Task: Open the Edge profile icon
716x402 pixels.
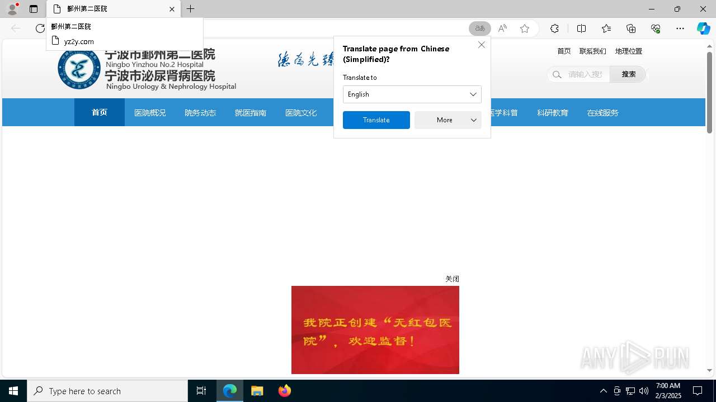Action: pyautogui.click(x=12, y=9)
